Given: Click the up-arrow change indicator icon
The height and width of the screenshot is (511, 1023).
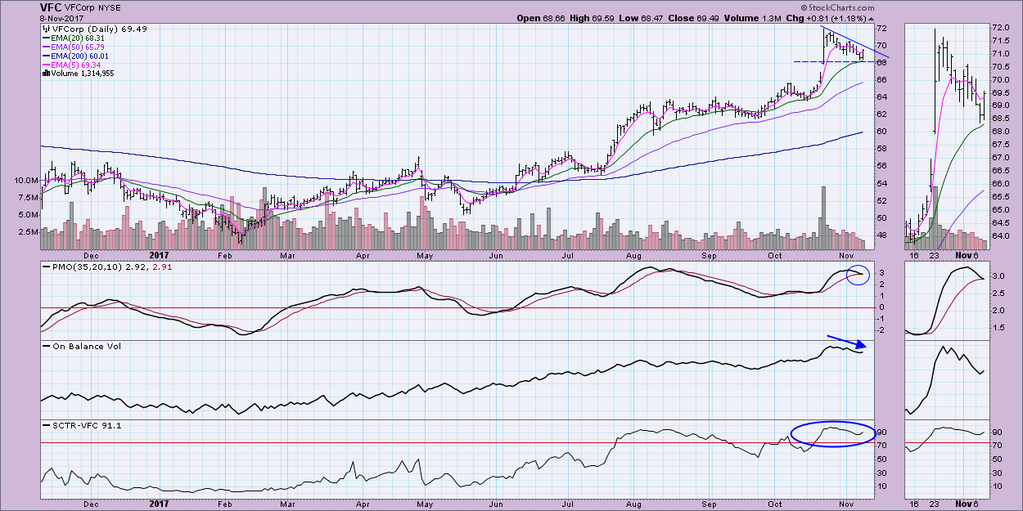Looking at the screenshot, I should 873,17.
